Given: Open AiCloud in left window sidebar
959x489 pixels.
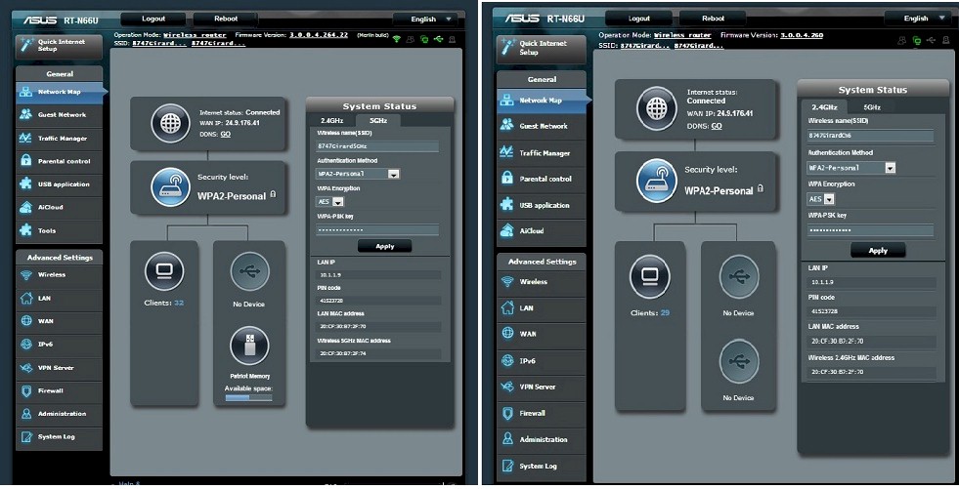Looking at the screenshot, I should [60, 208].
